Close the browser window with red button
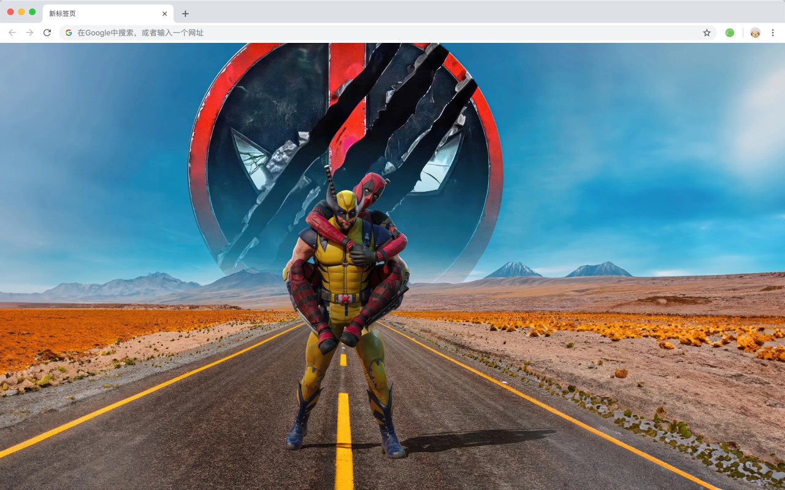The width and height of the screenshot is (785, 490). (10, 12)
